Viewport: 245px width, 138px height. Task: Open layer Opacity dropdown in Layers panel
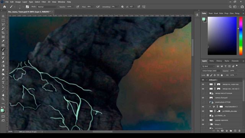point(236,71)
